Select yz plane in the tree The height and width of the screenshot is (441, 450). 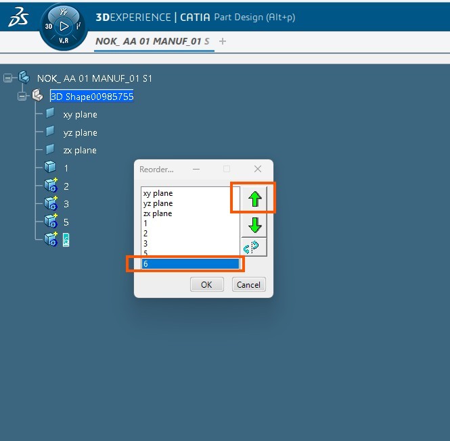(x=80, y=132)
